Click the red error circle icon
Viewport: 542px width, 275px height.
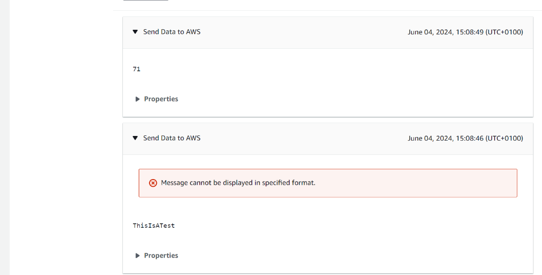click(x=153, y=183)
